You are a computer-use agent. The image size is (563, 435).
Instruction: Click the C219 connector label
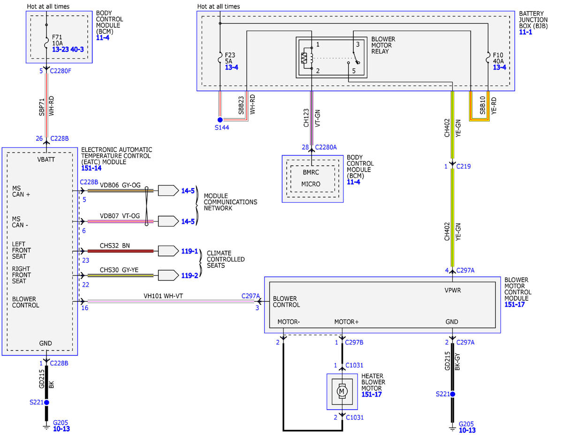click(x=464, y=166)
